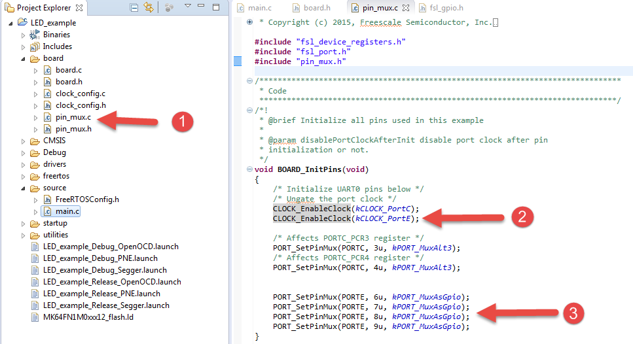The image size is (633, 344).
Task: Toggle Link with Editor icon
Action: [149, 7]
